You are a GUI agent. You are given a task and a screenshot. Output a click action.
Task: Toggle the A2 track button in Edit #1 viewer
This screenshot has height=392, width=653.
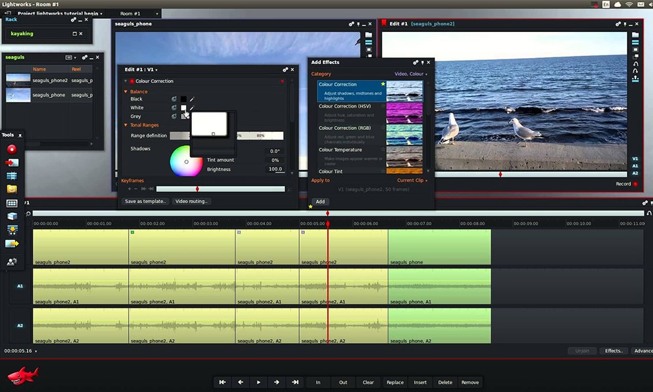tap(635, 173)
